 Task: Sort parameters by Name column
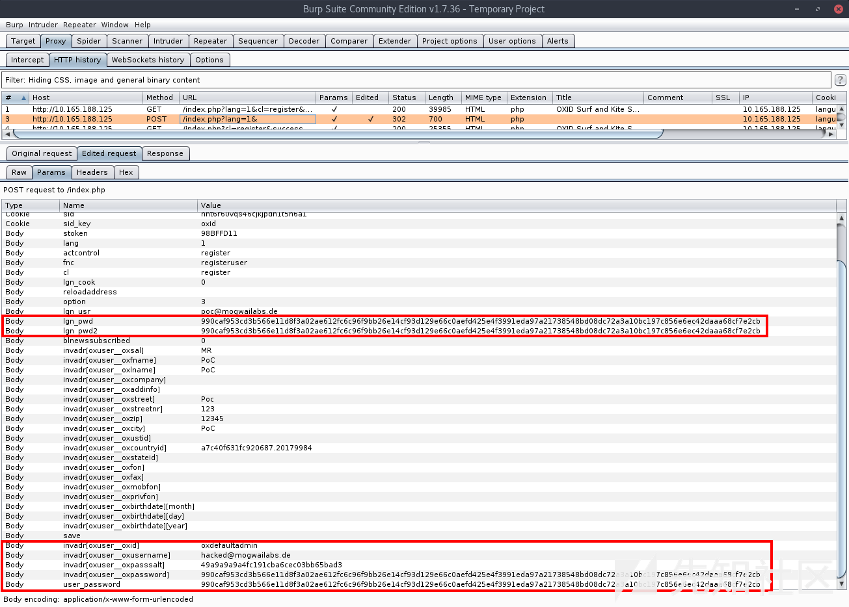pos(129,205)
